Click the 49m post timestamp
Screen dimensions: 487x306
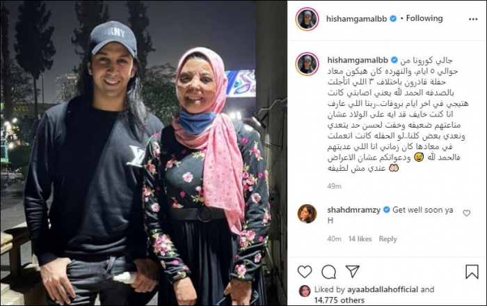(x=334, y=186)
